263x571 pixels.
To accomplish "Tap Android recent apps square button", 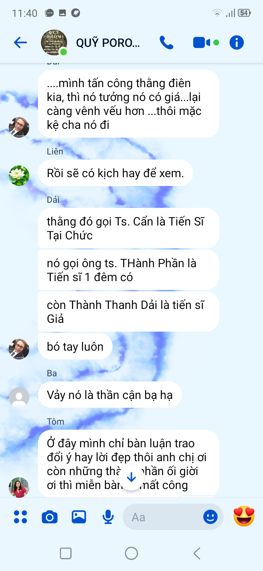I will (66, 553).
